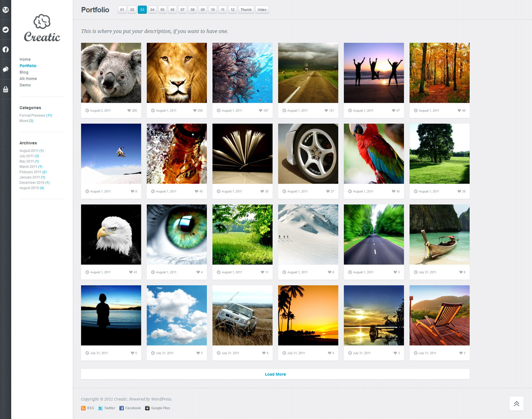The height and width of the screenshot is (419, 532).
Task: Open the Blog menu item
Action: [x=24, y=72]
